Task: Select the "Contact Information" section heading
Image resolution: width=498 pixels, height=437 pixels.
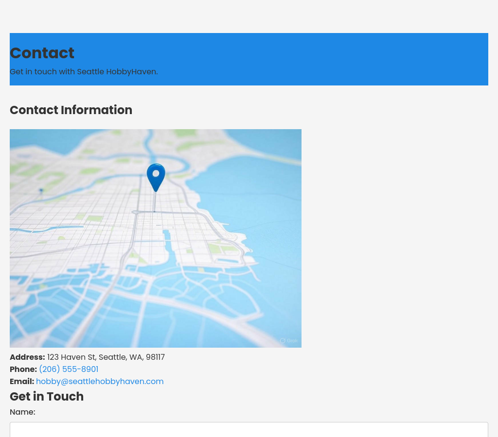Action: tap(71, 110)
